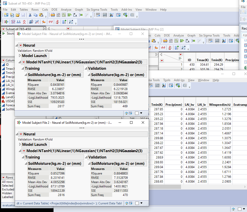This screenshot has height=212, width=247.
Task: Open the Six Sigma Tools menu in main window
Action: point(96,10)
